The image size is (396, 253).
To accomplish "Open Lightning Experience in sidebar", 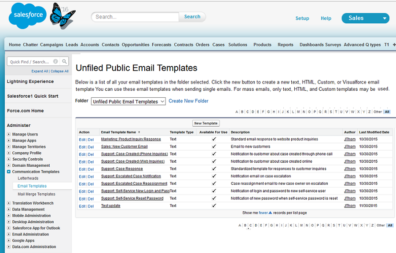I will (x=30, y=81).
